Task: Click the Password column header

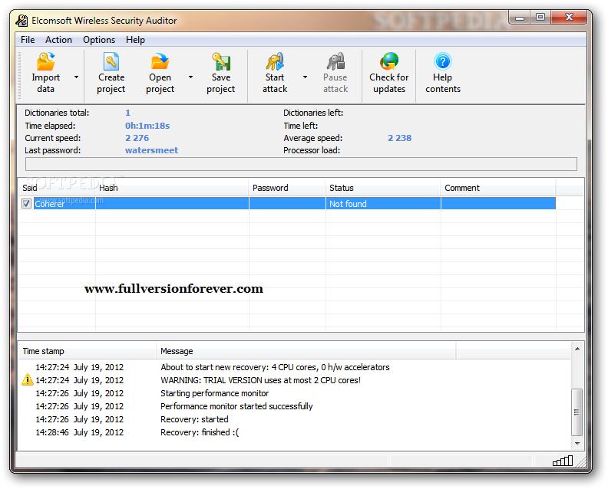Action: click(287, 188)
